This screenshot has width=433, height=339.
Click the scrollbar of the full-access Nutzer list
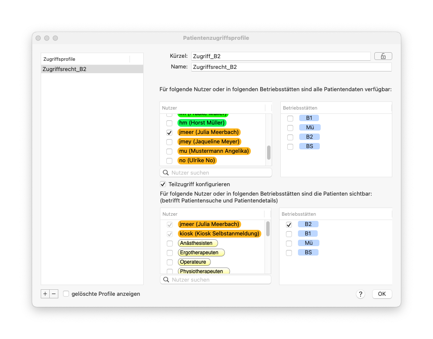269,152
